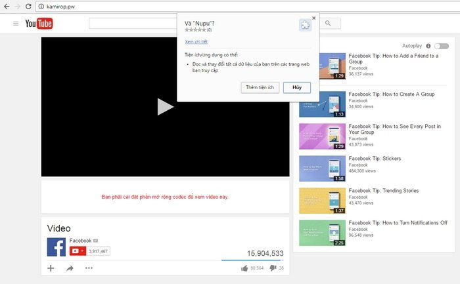Click the thumbs up like icon

click(x=244, y=268)
